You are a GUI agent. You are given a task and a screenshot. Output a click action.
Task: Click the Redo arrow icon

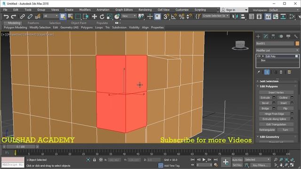(14, 16)
